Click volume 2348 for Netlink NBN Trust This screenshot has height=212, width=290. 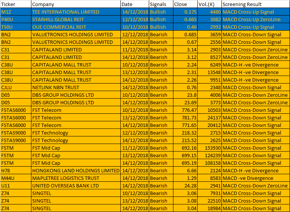pos(209,88)
